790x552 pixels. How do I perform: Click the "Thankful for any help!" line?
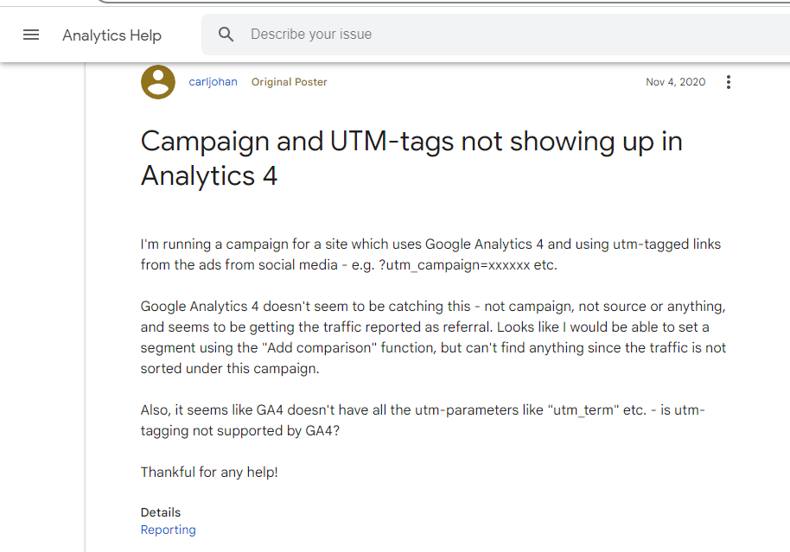coord(209,472)
